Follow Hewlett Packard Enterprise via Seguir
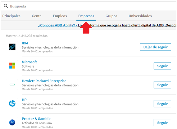177x129 pixels. 162,85
